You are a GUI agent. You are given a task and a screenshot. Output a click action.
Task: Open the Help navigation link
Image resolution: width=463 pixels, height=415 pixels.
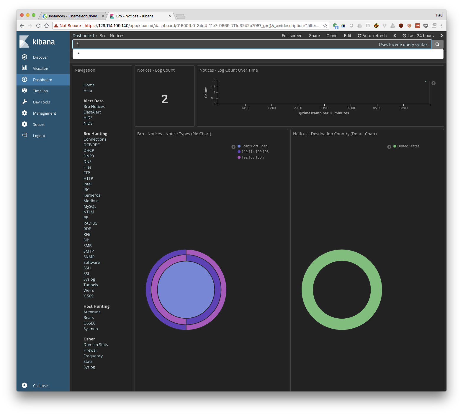coord(88,90)
